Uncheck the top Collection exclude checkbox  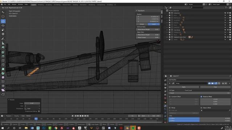[x=170, y=13]
